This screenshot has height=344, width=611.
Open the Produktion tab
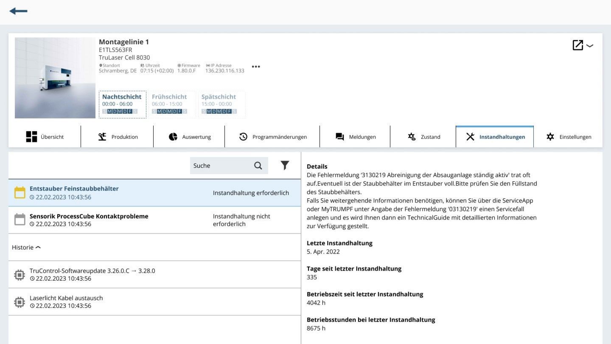pos(117,137)
